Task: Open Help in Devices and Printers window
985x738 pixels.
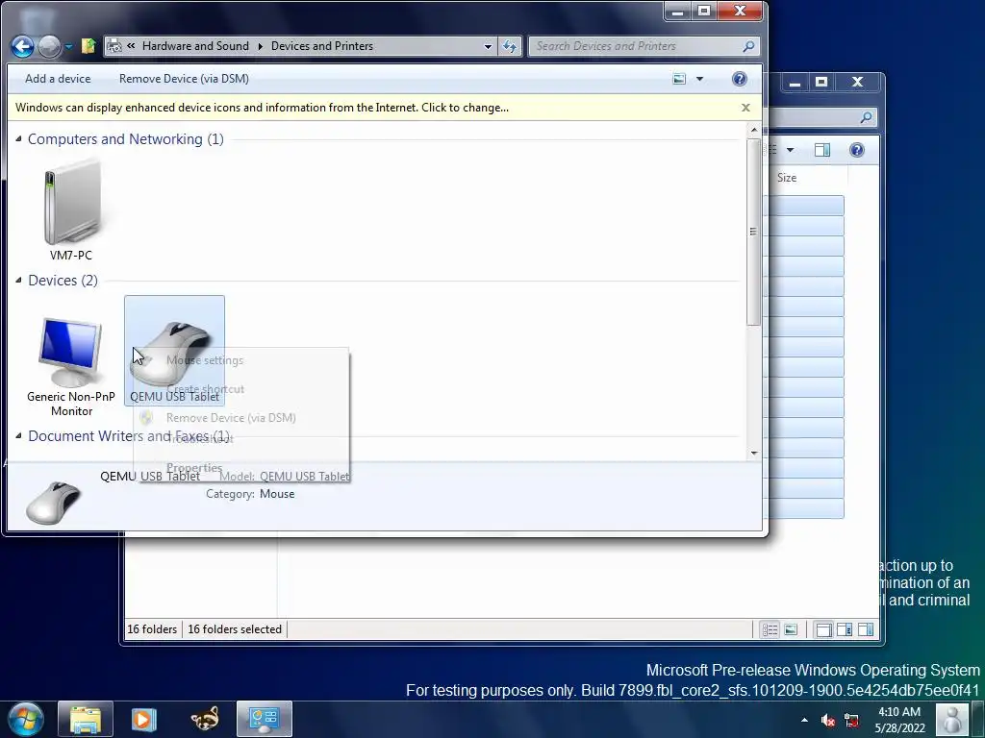Action: click(740, 79)
